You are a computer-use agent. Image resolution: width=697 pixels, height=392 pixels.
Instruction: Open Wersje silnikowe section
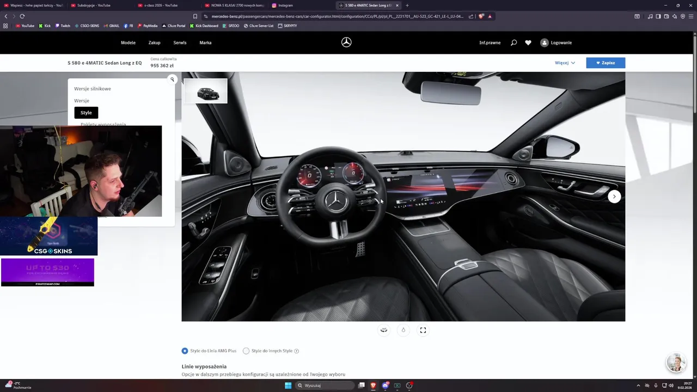pyautogui.click(x=93, y=89)
